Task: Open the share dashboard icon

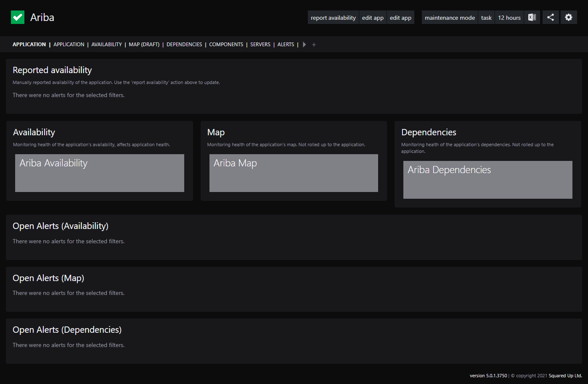Action: tap(551, 17)
